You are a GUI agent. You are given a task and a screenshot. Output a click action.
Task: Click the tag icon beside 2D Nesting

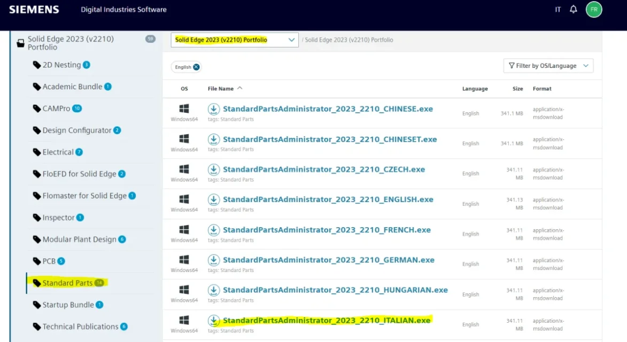coord(37,65)
